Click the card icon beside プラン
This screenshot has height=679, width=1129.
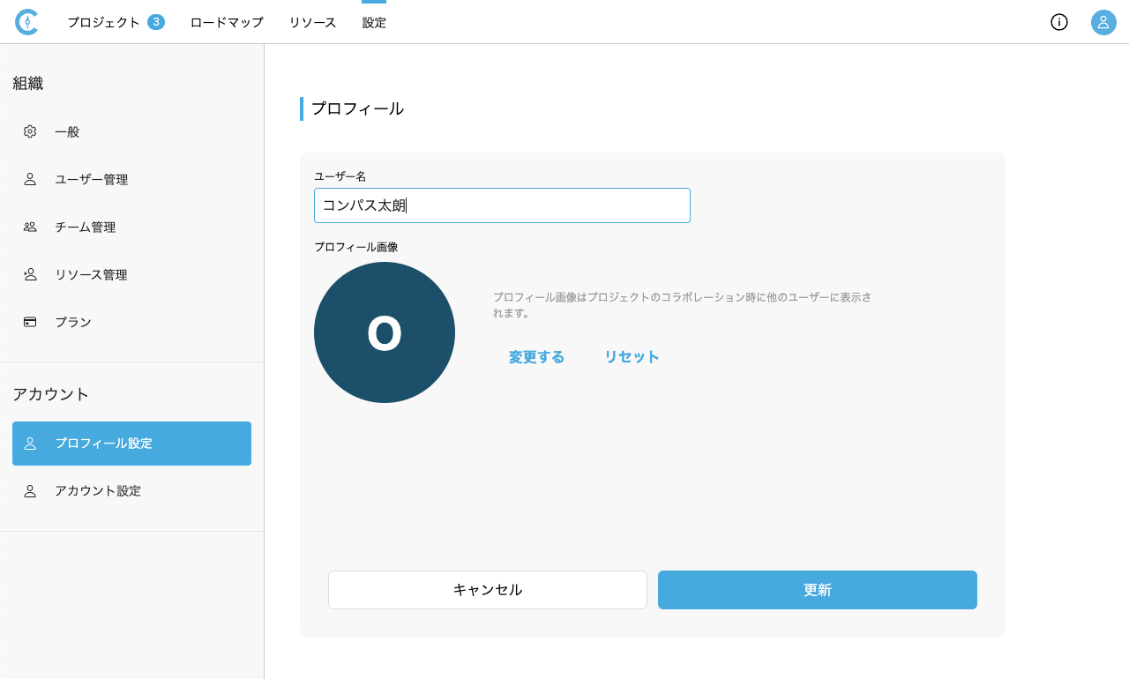click(30, 322)
